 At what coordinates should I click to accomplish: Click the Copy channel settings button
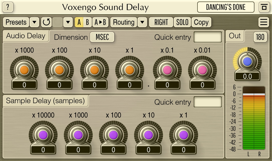pos(201,22)
